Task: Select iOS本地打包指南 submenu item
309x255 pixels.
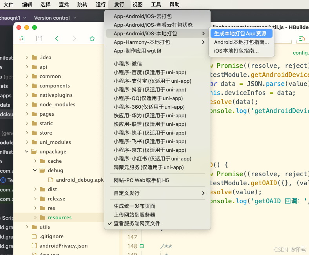Action: (242, 51)
